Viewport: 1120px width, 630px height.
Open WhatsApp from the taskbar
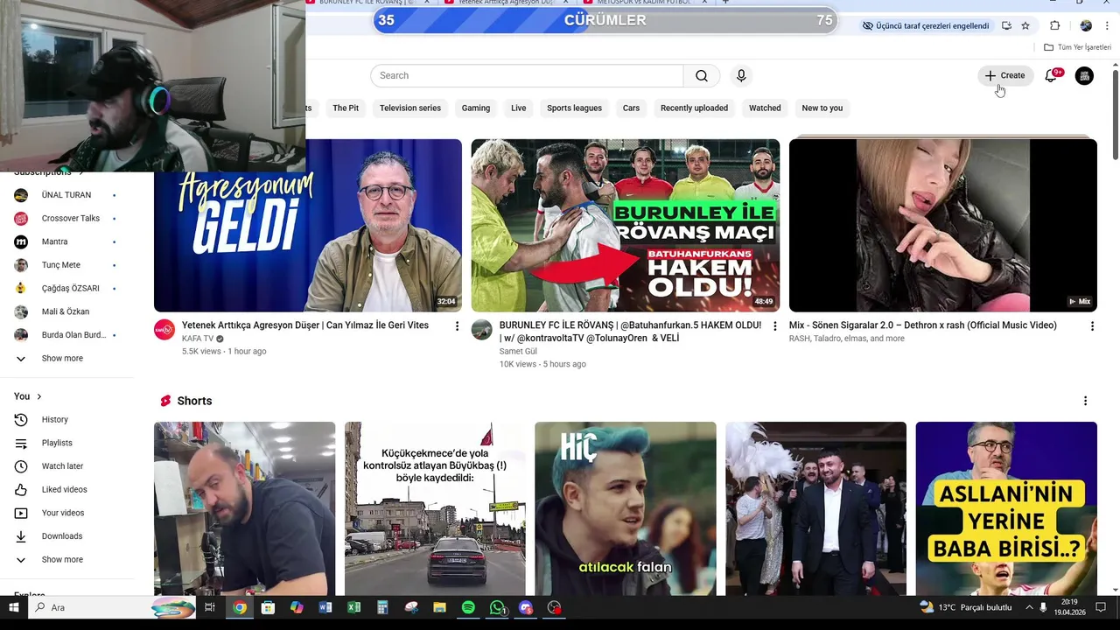[497, 607]
